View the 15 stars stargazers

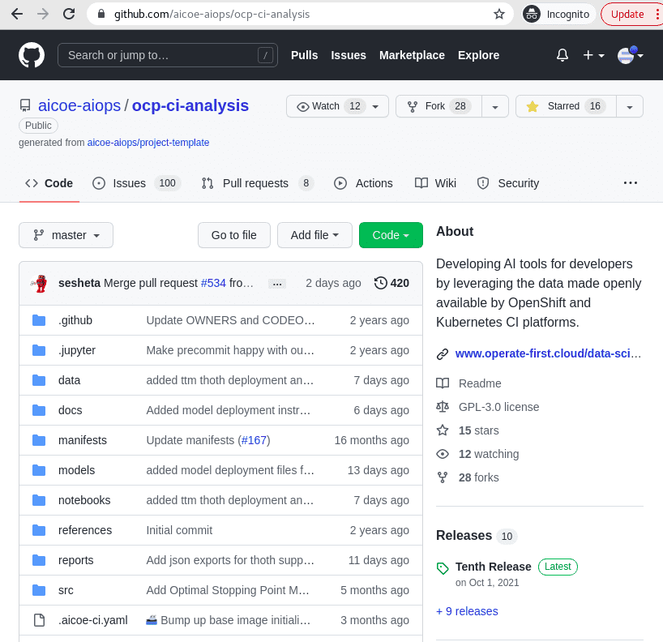(478, 430)
